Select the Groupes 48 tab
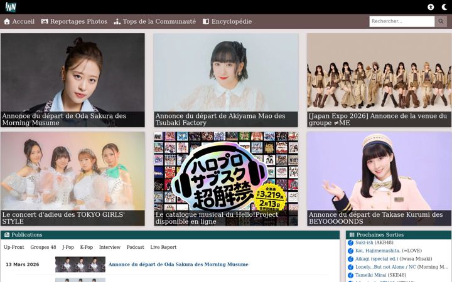This screenshot has height=282, width=452. 43,247
